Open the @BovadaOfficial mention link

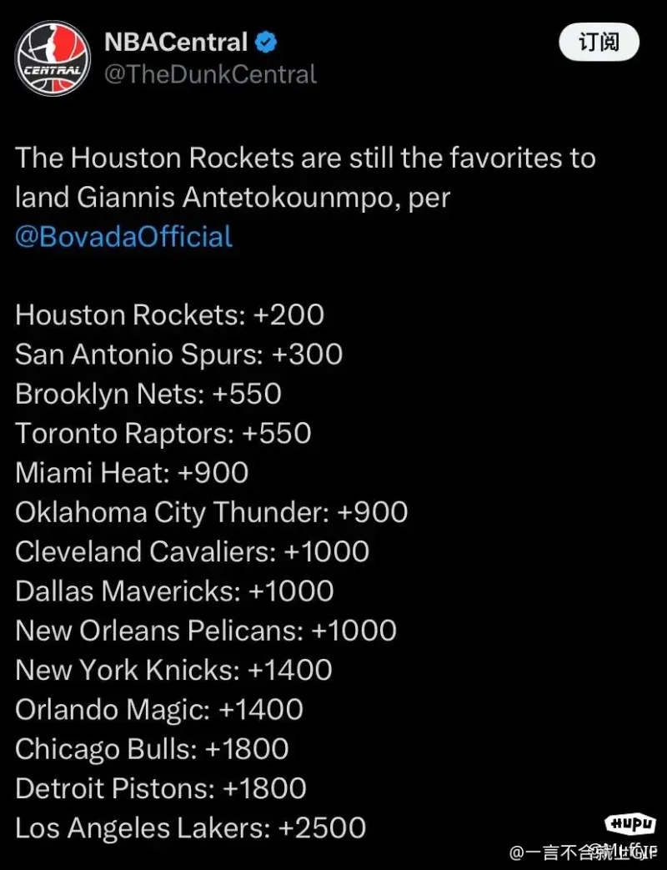coord(123,236)
